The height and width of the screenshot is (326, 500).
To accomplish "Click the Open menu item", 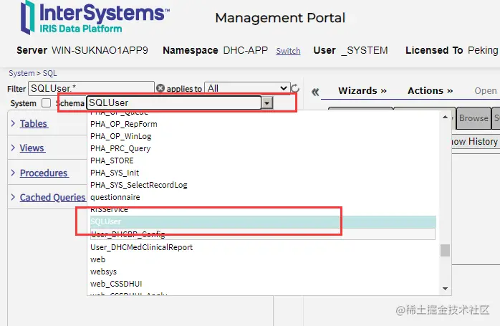I will click(x=486, y=91).
